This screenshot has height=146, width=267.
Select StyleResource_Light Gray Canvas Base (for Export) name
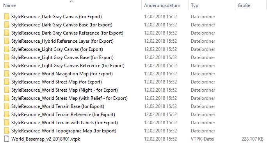[x=62, y=57]
